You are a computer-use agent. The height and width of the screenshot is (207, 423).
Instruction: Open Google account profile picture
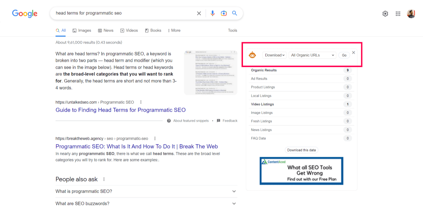(x=411, y=14)
